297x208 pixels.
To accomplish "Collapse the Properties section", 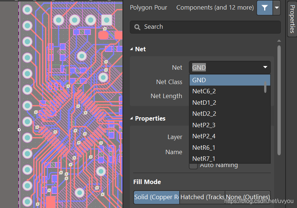I will coord(132,118).
